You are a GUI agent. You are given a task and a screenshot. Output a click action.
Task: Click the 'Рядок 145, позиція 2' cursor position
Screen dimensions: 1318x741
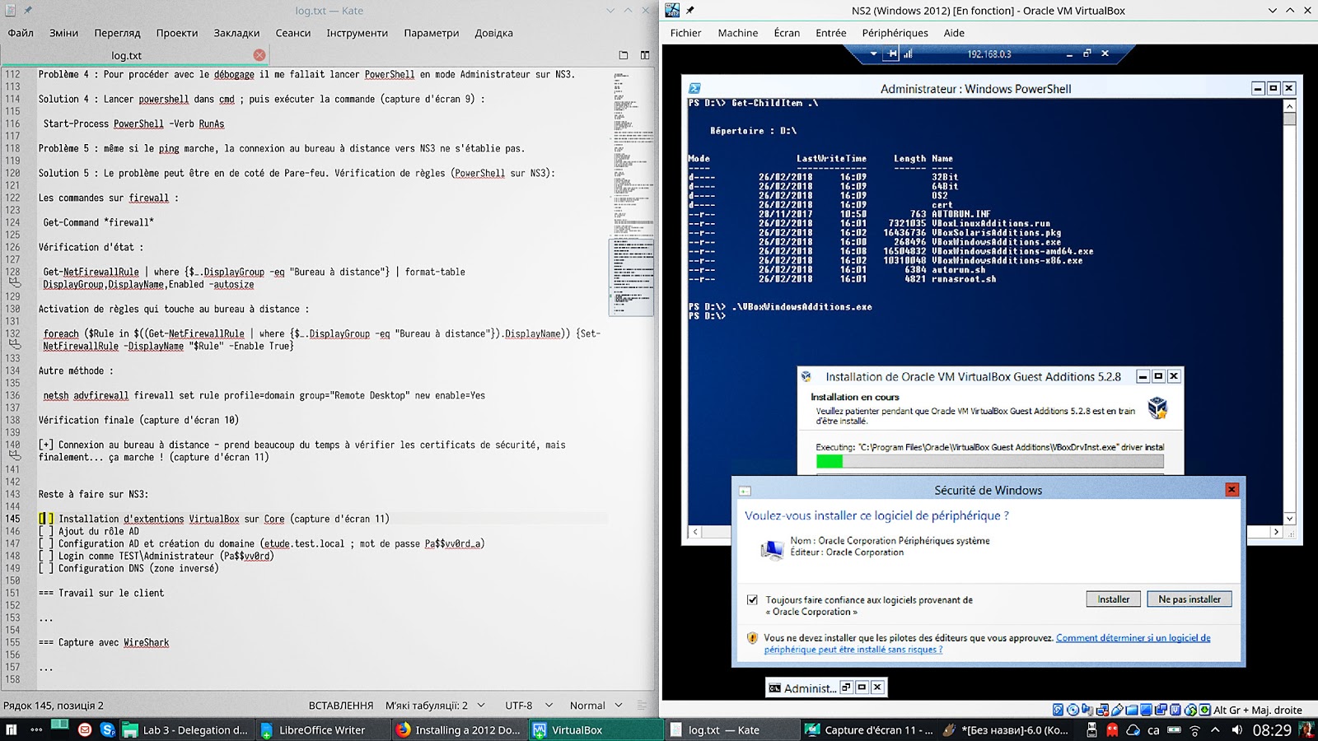(54, 706)
